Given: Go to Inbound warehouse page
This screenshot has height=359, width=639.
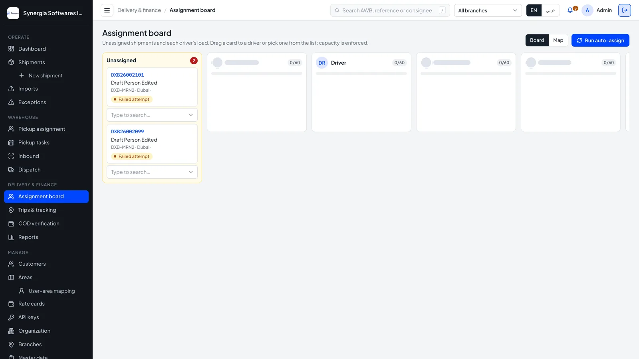Looking at the screenshot, I should pyautogui.click(x=46, y=156).
